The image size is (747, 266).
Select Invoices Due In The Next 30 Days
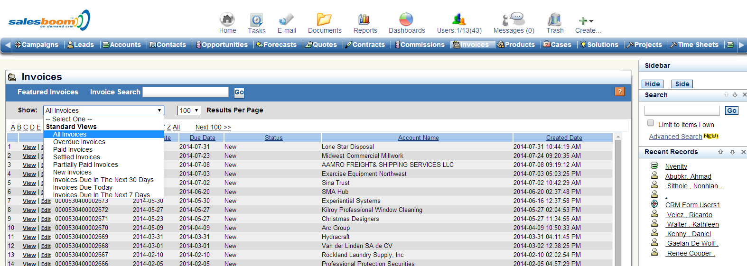pyautogui.click(x=103, y=180)
